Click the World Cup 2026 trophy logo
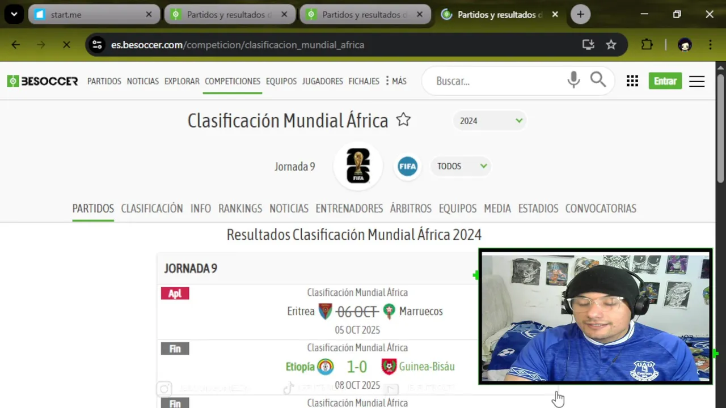726x408 pixels. pyautogui.click(x=358, y=166)
